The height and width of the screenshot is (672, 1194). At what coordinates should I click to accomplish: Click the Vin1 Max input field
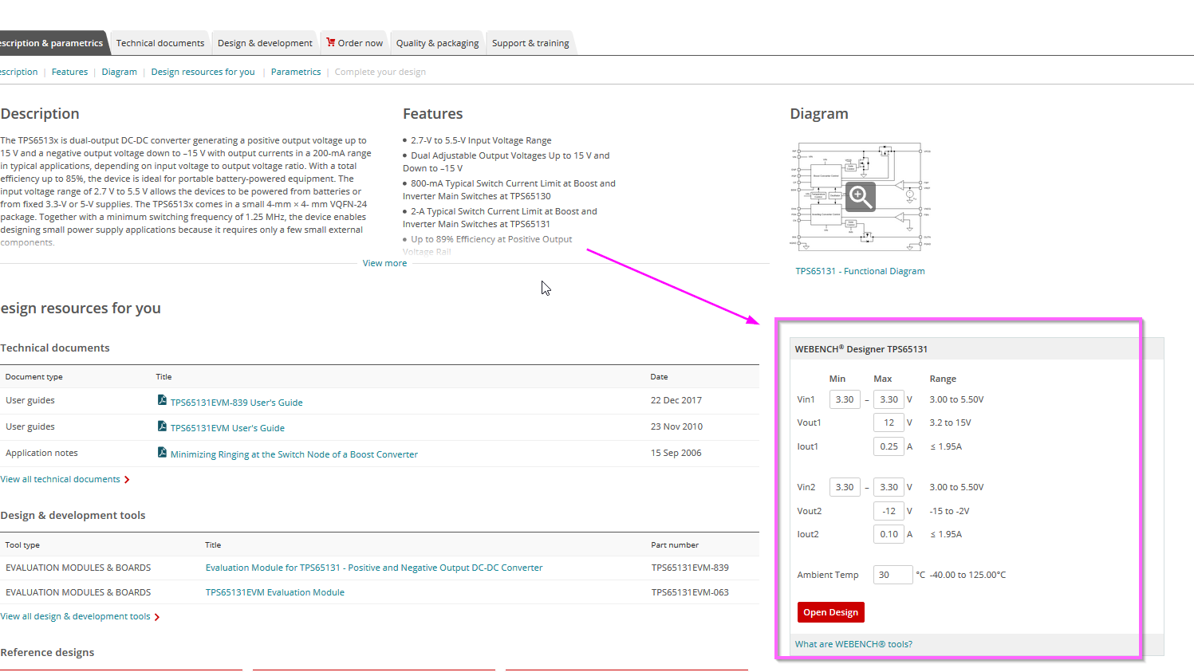[x=889, y=399]
